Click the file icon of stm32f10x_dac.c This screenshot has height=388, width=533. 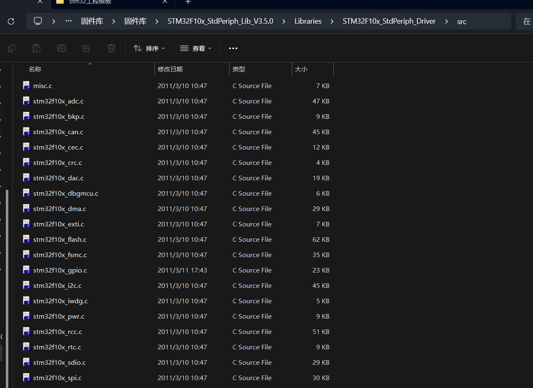27,178
